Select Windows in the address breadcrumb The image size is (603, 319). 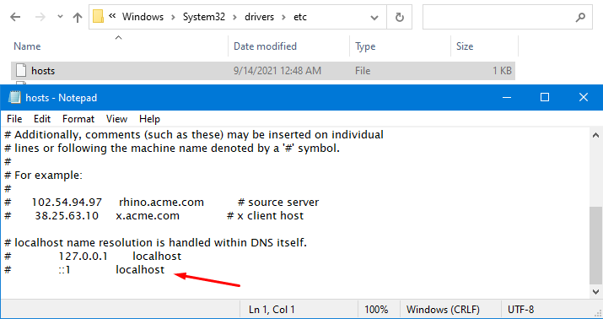pos(143,17)
